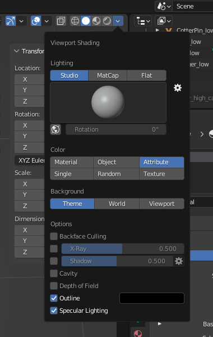
Task: Switch to Material Preview shading
Action: click(x=96, y=21)
